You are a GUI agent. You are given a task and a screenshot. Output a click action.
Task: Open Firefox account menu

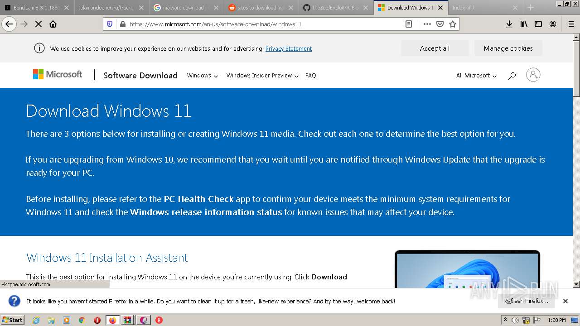(553, 24)
